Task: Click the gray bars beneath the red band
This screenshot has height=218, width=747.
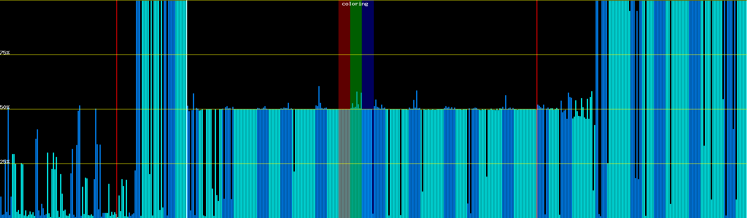Action: click(344, 163)
